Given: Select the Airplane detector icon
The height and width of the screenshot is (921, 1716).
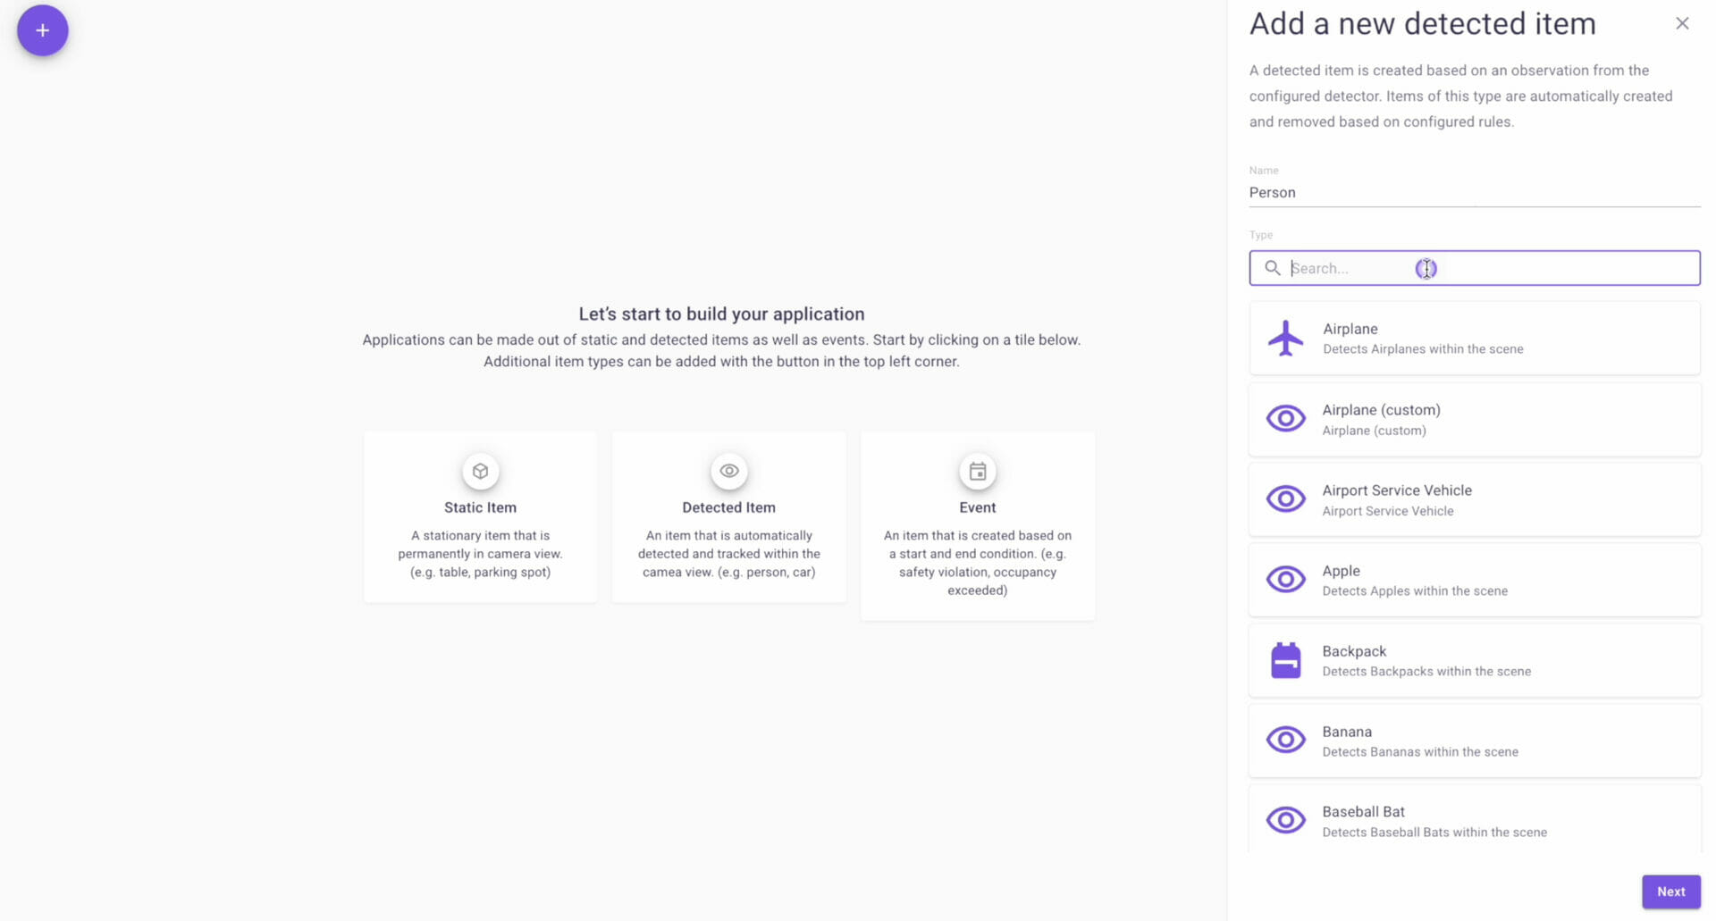Looking at the screenshot, I should tap(1285, 338).
